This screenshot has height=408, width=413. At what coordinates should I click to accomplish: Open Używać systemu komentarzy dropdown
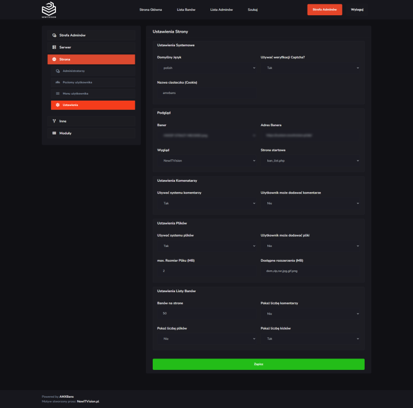pyautogui.click(x=206, y=203)
